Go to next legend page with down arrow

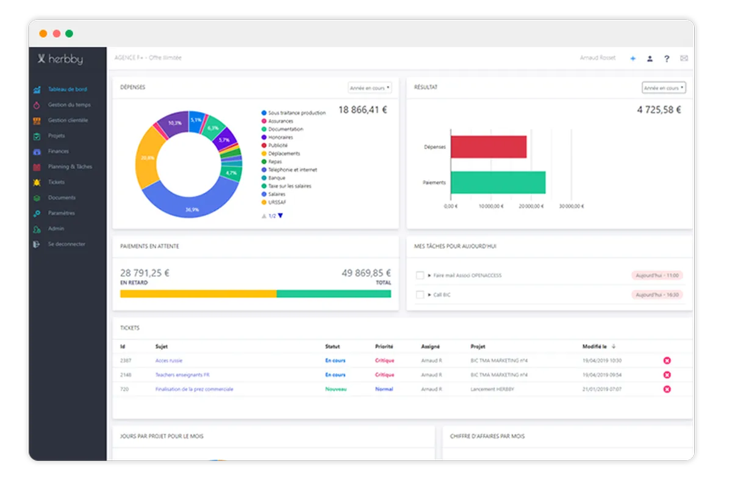[x=281, y=216]
